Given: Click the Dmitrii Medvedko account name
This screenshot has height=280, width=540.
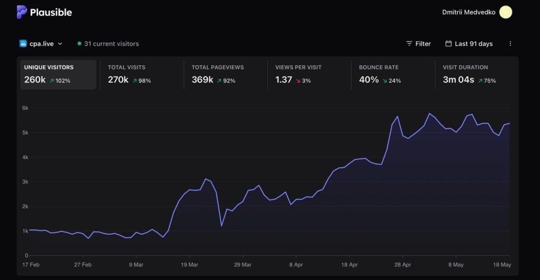Looking at the screenshot, I should [469, 12].
